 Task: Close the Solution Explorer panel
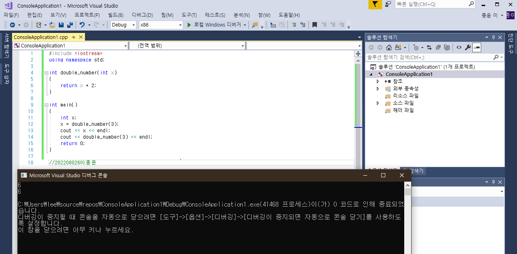point(500,37)
